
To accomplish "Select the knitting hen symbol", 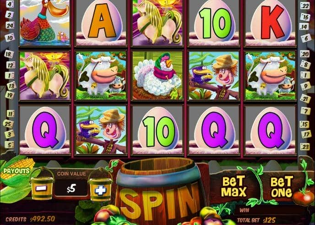I will point(157,76).
